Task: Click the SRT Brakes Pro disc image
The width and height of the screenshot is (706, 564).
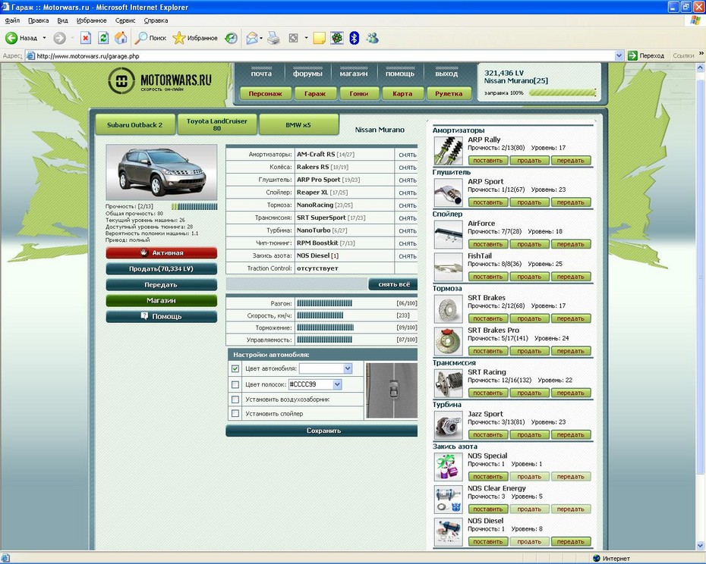Action: click(x=448, y=341)
